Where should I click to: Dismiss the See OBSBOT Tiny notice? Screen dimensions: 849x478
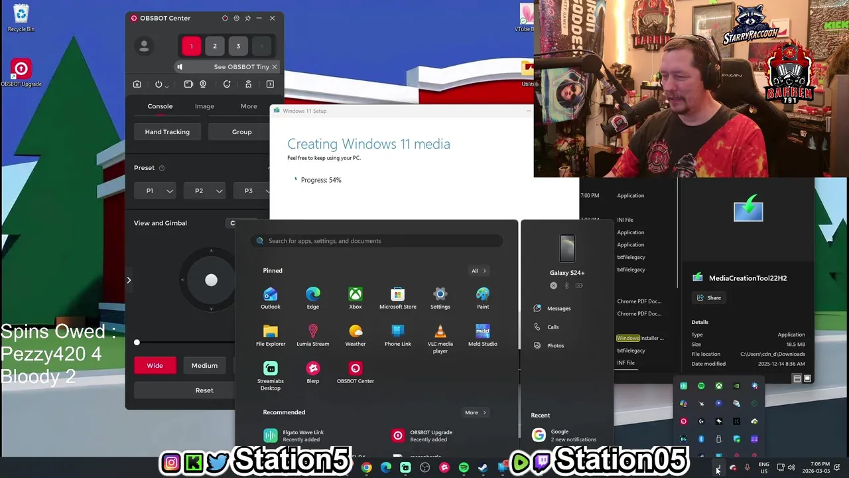[x=275, y=67]
